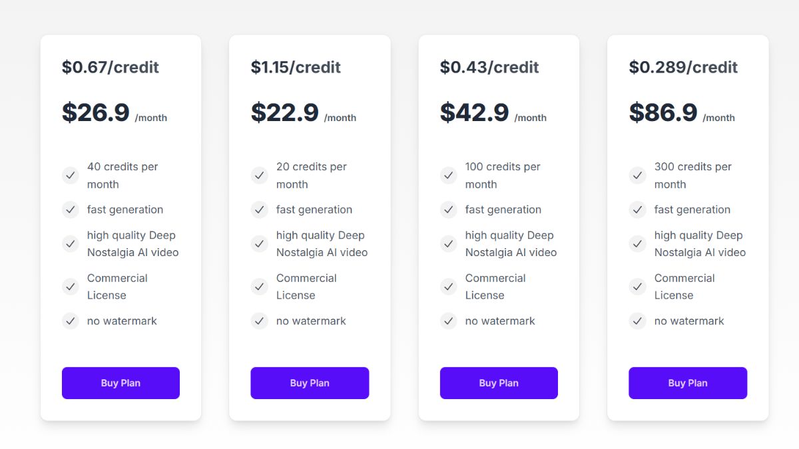Click Buy Plan for the $26.9/month plan
799x449 pixels.
coord(121,383)
